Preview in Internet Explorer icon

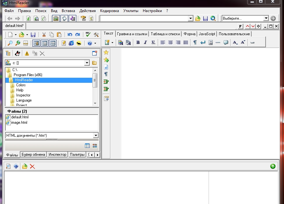coord(71,43)
